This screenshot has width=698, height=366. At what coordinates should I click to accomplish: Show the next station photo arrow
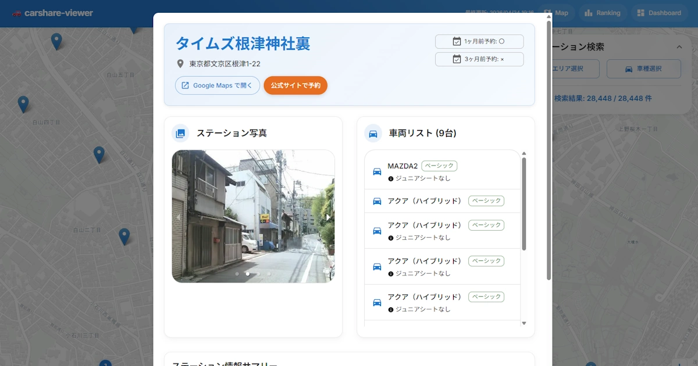328,217
